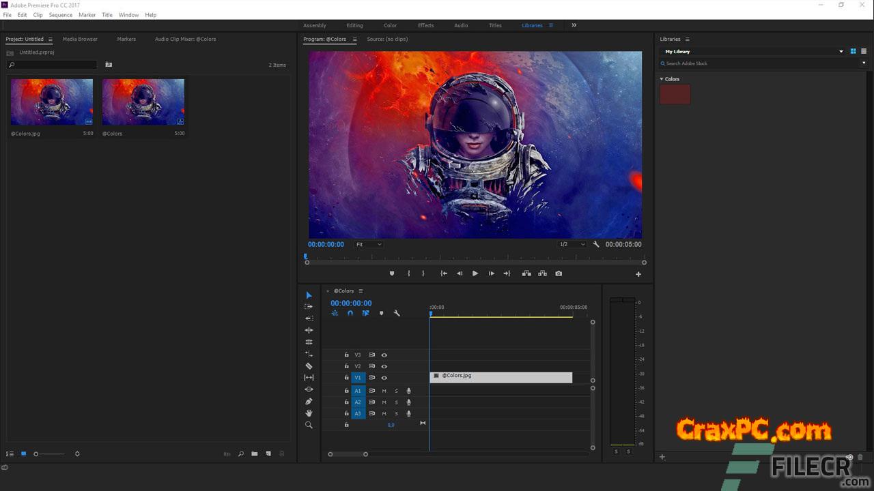Open the Fit zoom level dropdown
This screenshot has width=874, height=491.
pyautogui.click(x=369, y=244)
